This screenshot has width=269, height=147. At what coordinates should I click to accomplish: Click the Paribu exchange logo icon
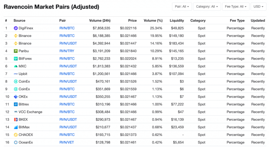[x=16, y=51]
